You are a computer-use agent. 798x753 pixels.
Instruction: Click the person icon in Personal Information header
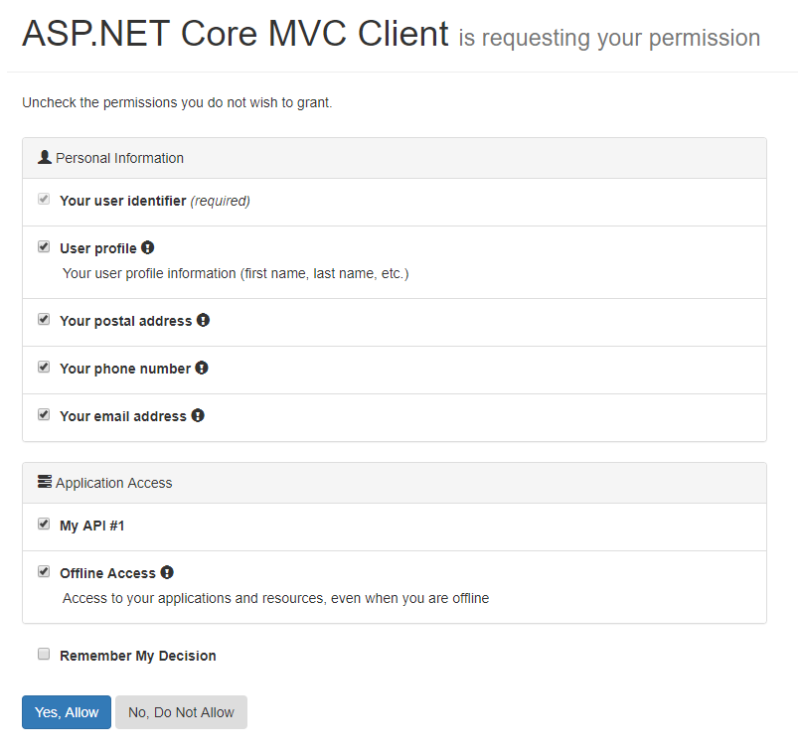tap(44, 157)
